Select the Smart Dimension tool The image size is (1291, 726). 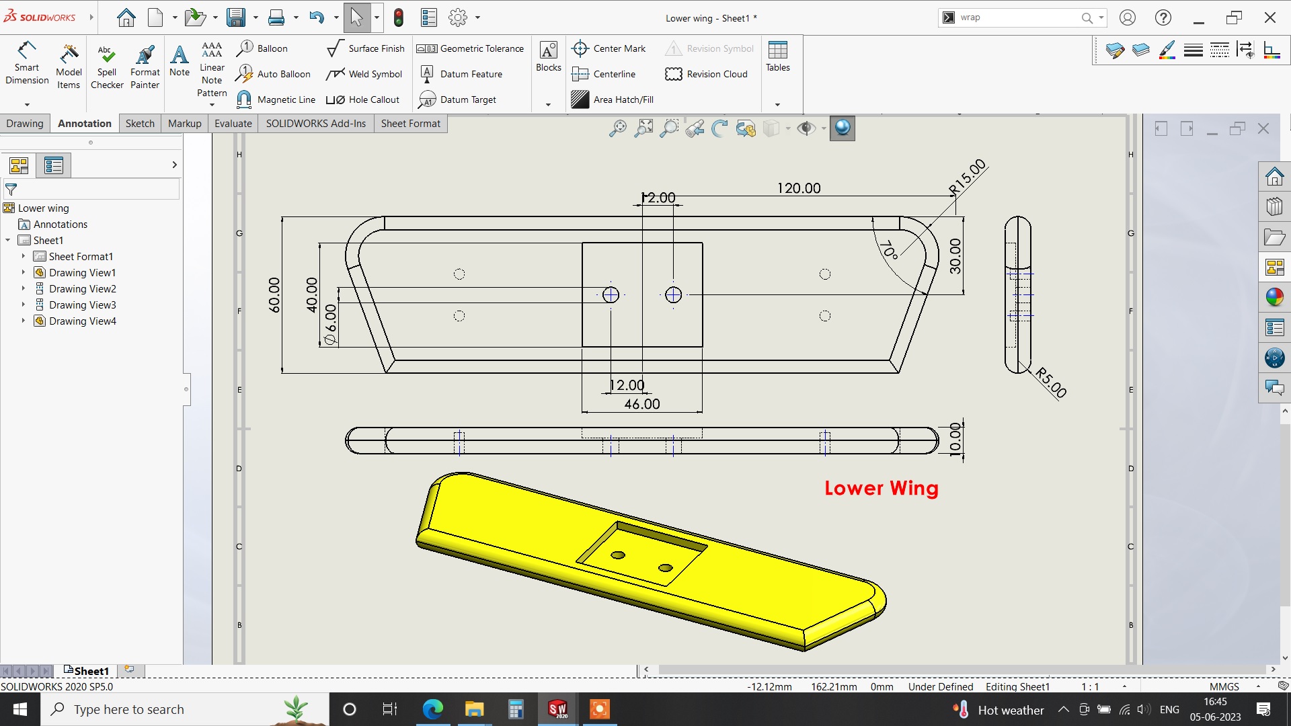[x=26, y=62]
